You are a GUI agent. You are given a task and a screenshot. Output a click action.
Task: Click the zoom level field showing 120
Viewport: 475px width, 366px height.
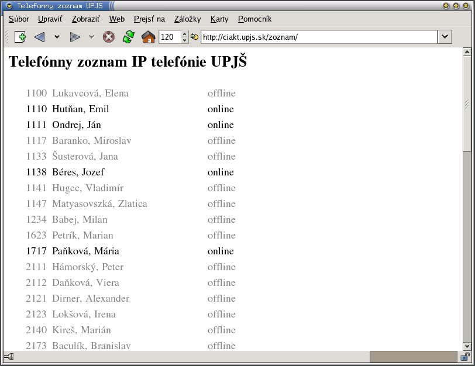[170, 37]
